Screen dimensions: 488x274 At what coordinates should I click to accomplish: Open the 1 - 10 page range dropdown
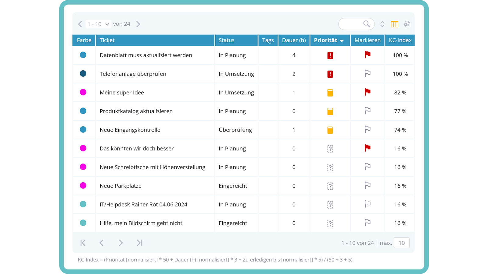pos(98,24)
